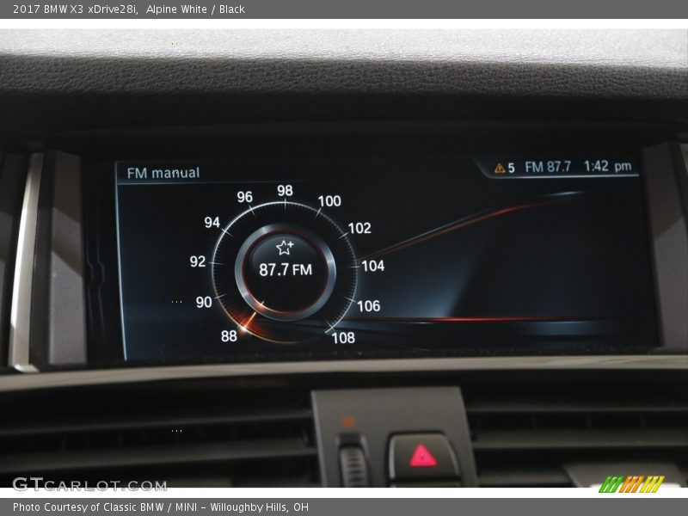Tap the add-favorite star icon above 87.7 FM
Viewport: 688px width, 516px height.
[285, 248]
